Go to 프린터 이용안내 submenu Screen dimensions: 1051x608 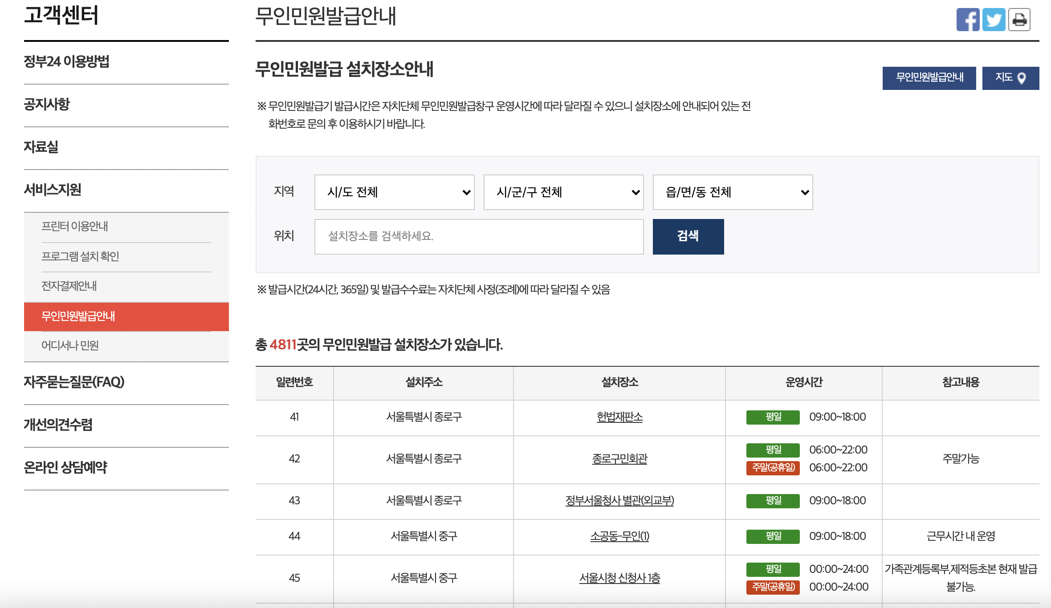[75, 227]
